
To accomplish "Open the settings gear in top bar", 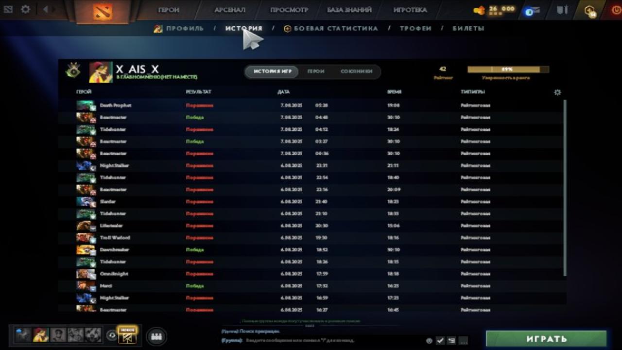I will tap(26, 9).
